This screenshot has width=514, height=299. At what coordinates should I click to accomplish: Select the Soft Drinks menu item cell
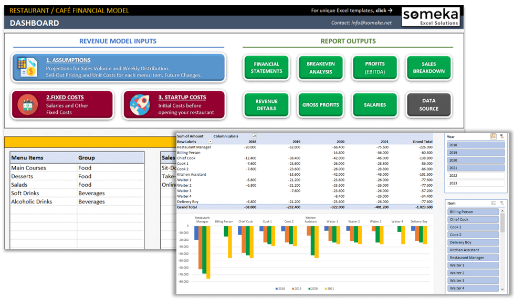pos(44,193)
